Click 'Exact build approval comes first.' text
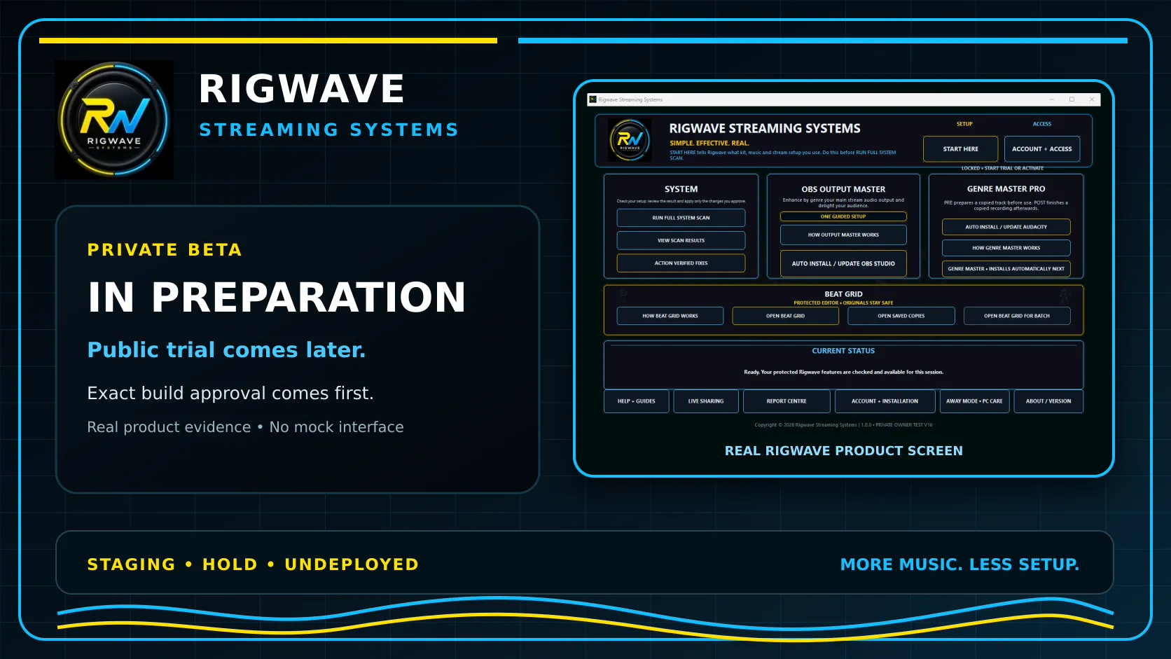Viewport: 1171px width, 659px height. [230, 393]
